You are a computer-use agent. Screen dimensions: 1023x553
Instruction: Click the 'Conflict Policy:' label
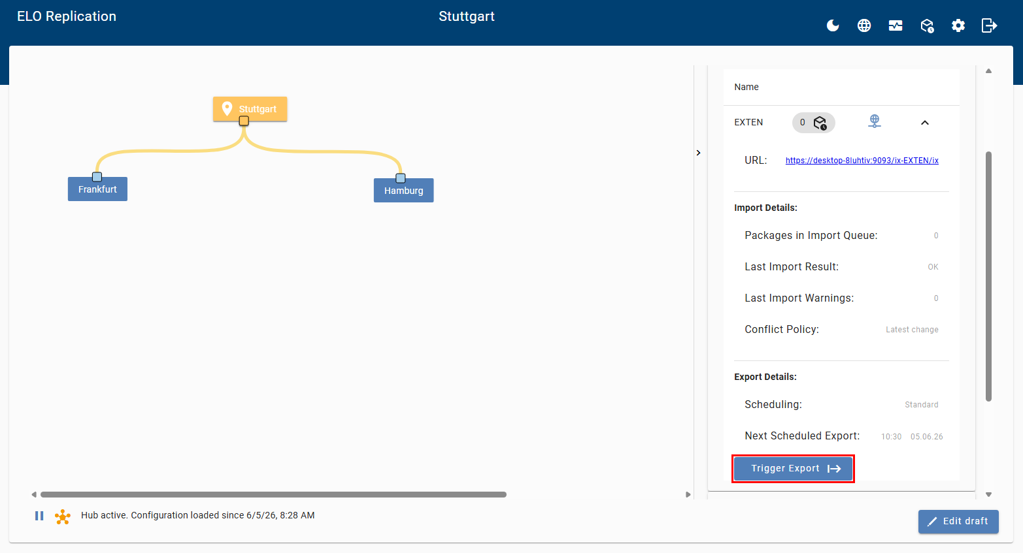tap(782, 330)
